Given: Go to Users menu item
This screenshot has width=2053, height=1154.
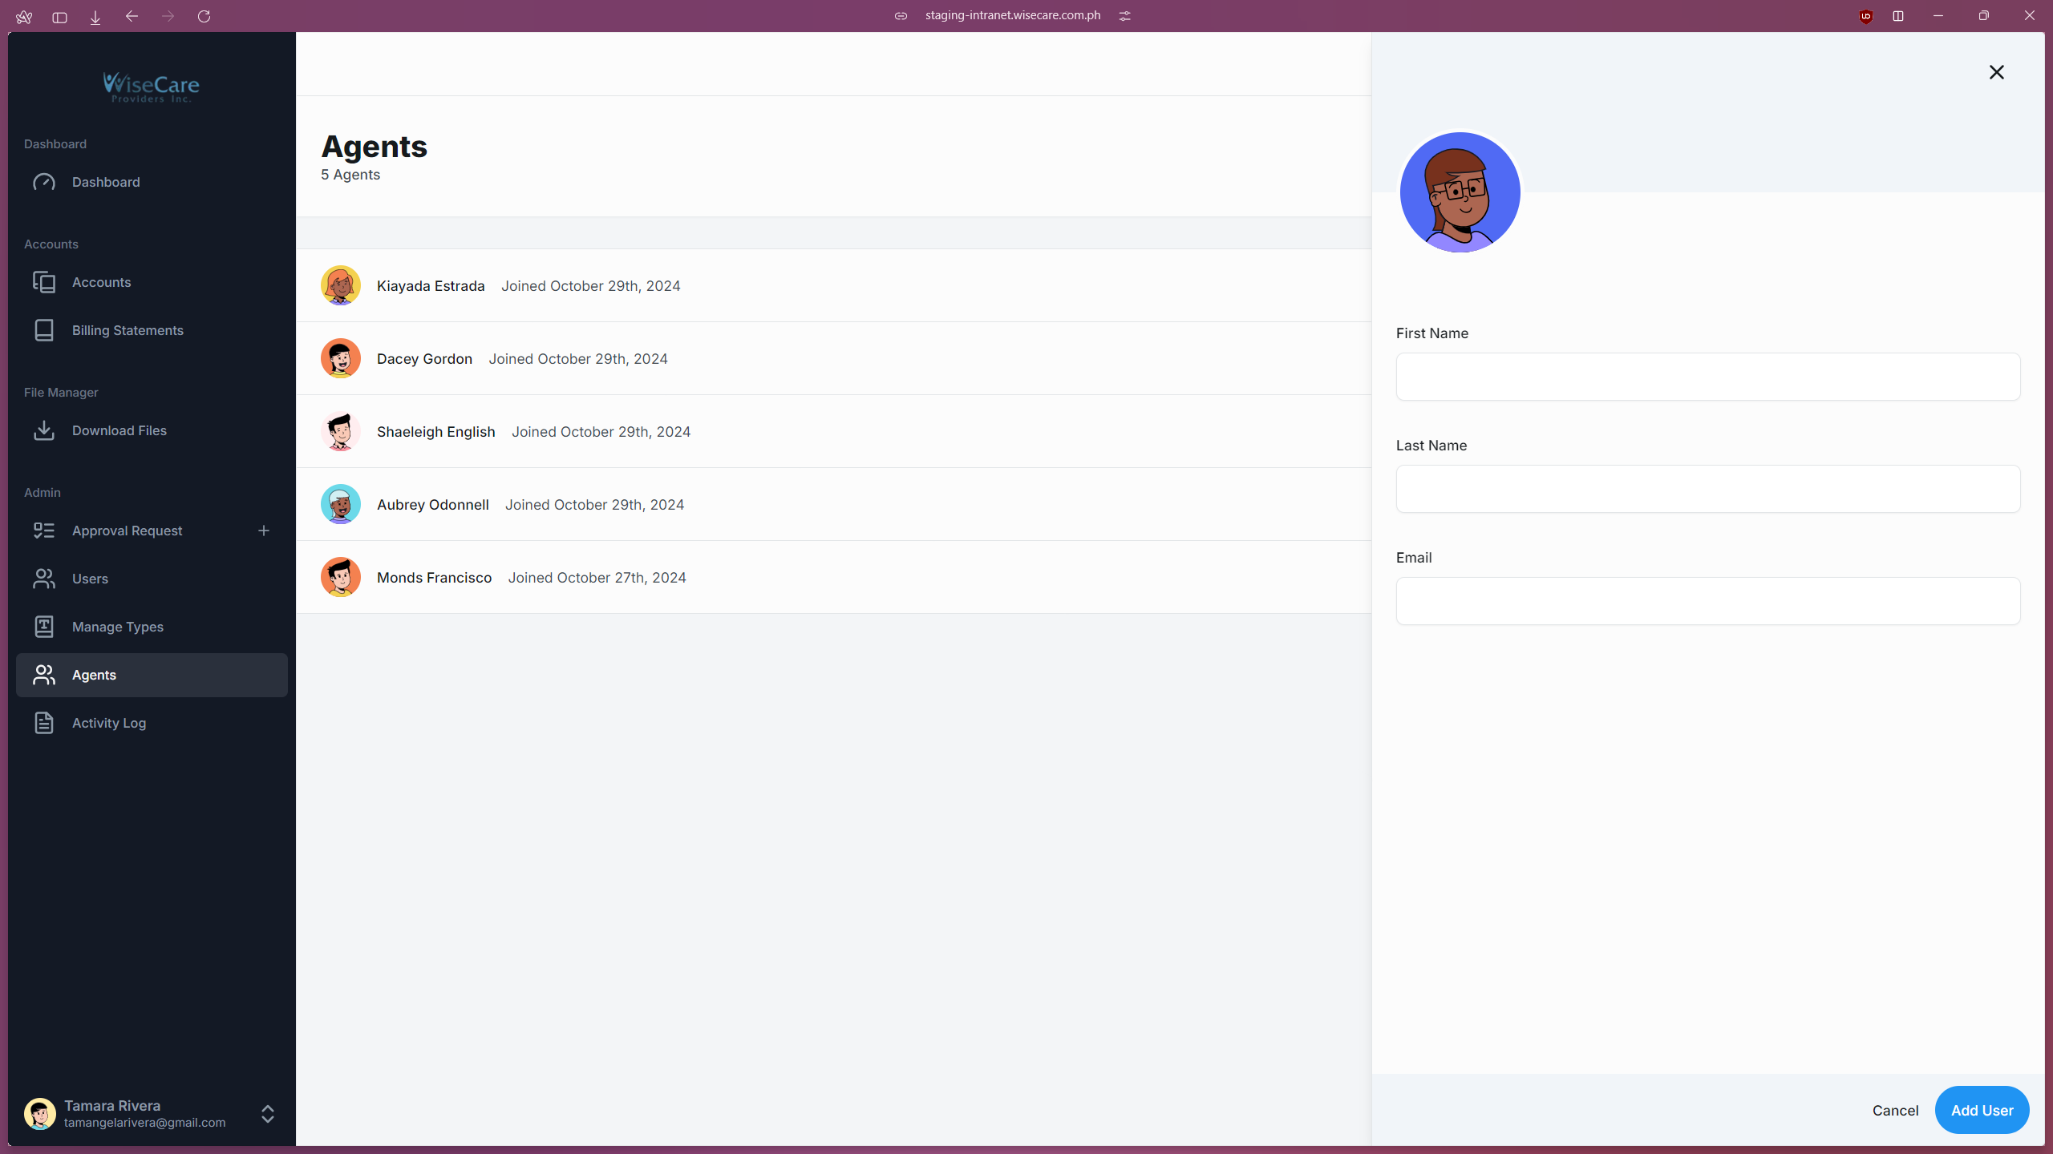Looking at the screenshot, I should click(x=90, y=579).
